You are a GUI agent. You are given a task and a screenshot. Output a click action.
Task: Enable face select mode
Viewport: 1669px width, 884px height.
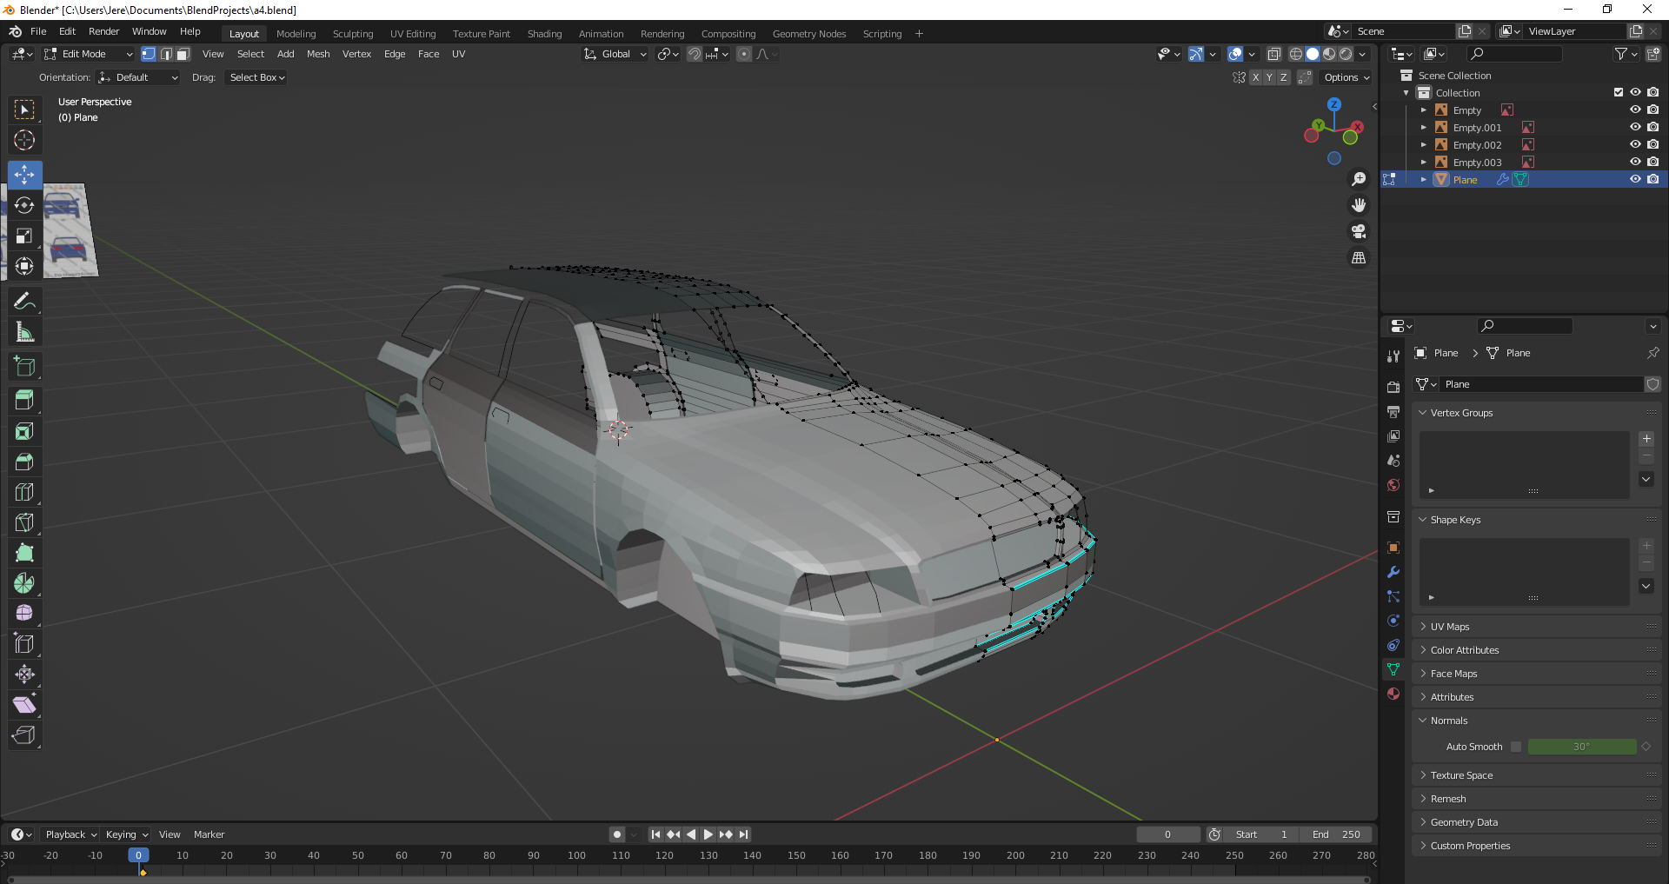pyautogui.click(x=183, y=54)
